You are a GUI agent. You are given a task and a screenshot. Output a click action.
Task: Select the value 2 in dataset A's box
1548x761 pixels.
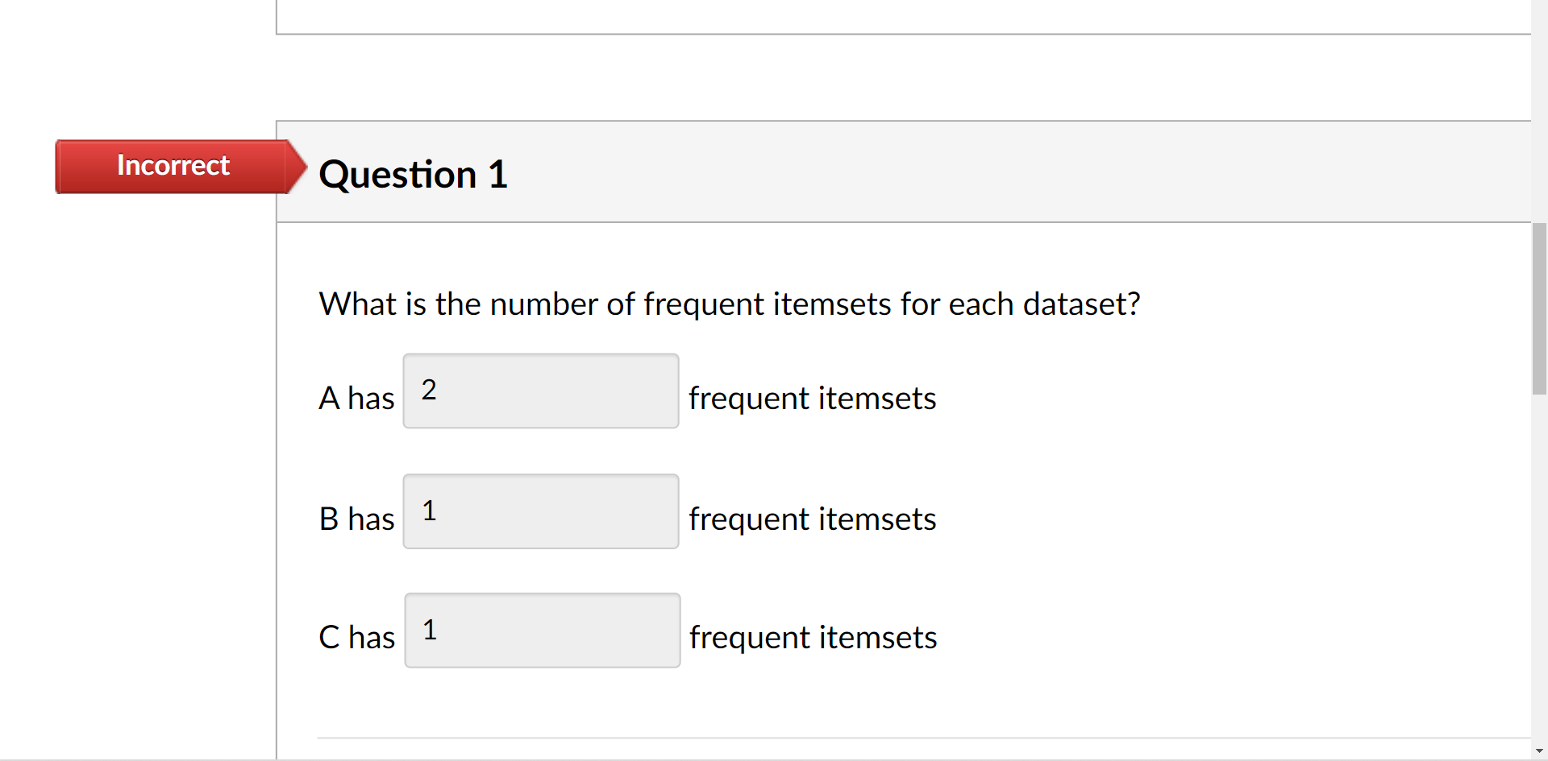tap(428, 390)
